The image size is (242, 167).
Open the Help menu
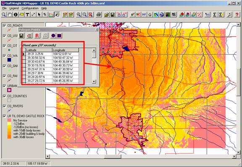tap(44, 8)
